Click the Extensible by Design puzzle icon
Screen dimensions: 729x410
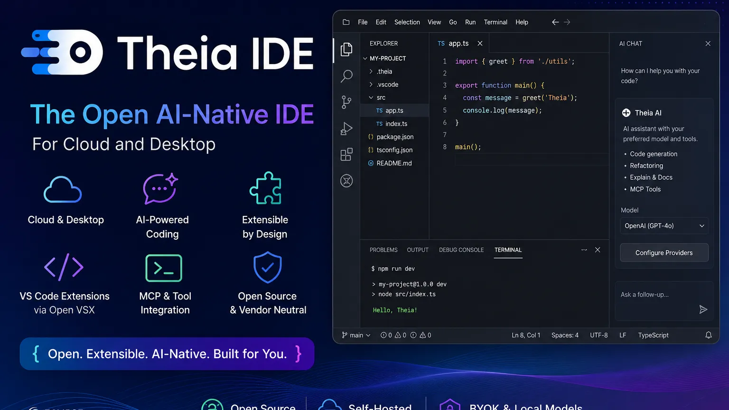pyautogui.click(x=265, y=188)
